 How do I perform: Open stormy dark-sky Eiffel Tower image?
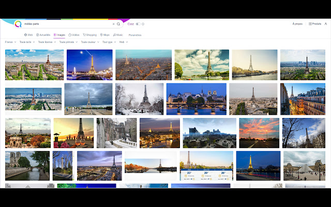[88, 99]
